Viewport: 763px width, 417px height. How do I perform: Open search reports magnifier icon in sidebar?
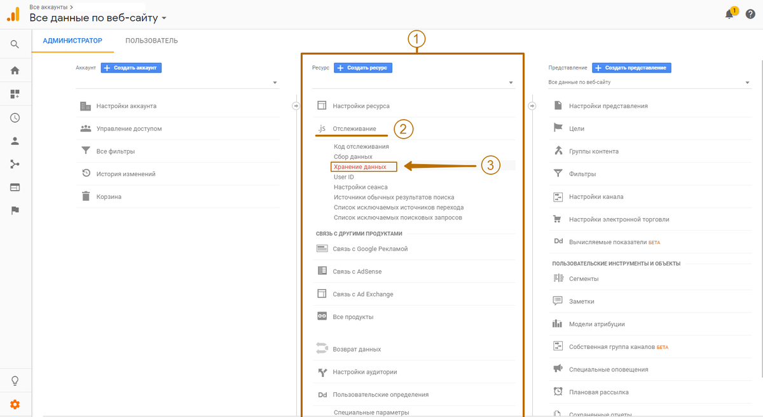15,44
